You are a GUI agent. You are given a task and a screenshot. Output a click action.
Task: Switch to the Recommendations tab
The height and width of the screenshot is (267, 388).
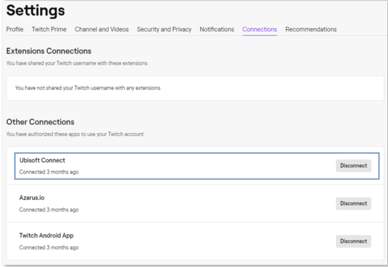point(311,29)
